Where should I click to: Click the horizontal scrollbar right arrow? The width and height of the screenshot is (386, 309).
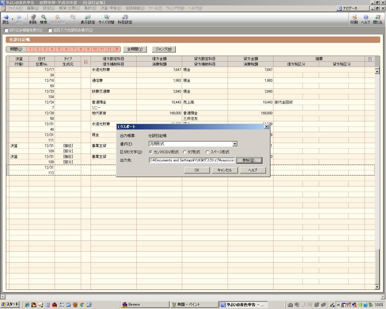(x=383, y=297)
